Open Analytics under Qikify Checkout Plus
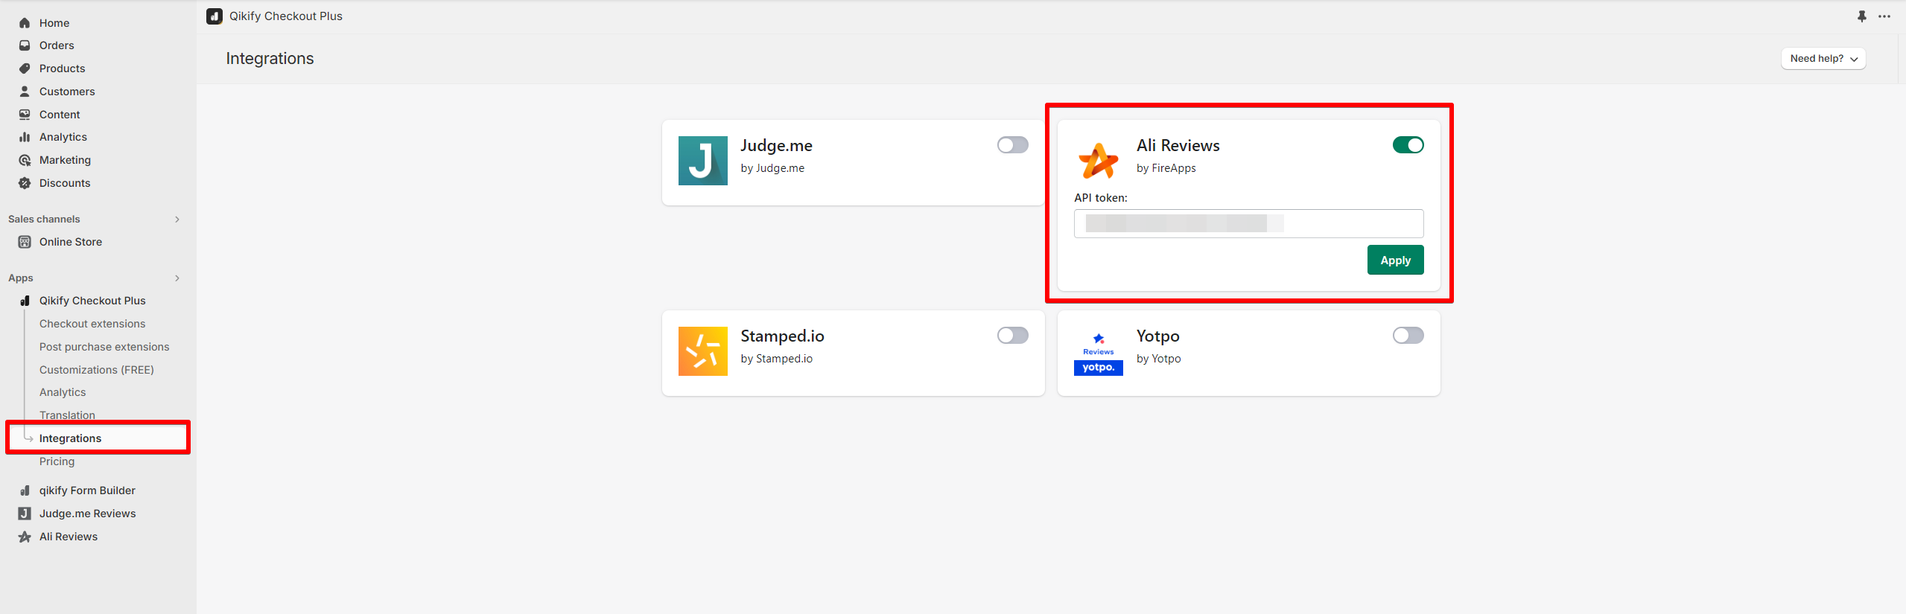The width and height of the screenshot is (1906, 614). (x=63, y=392)
